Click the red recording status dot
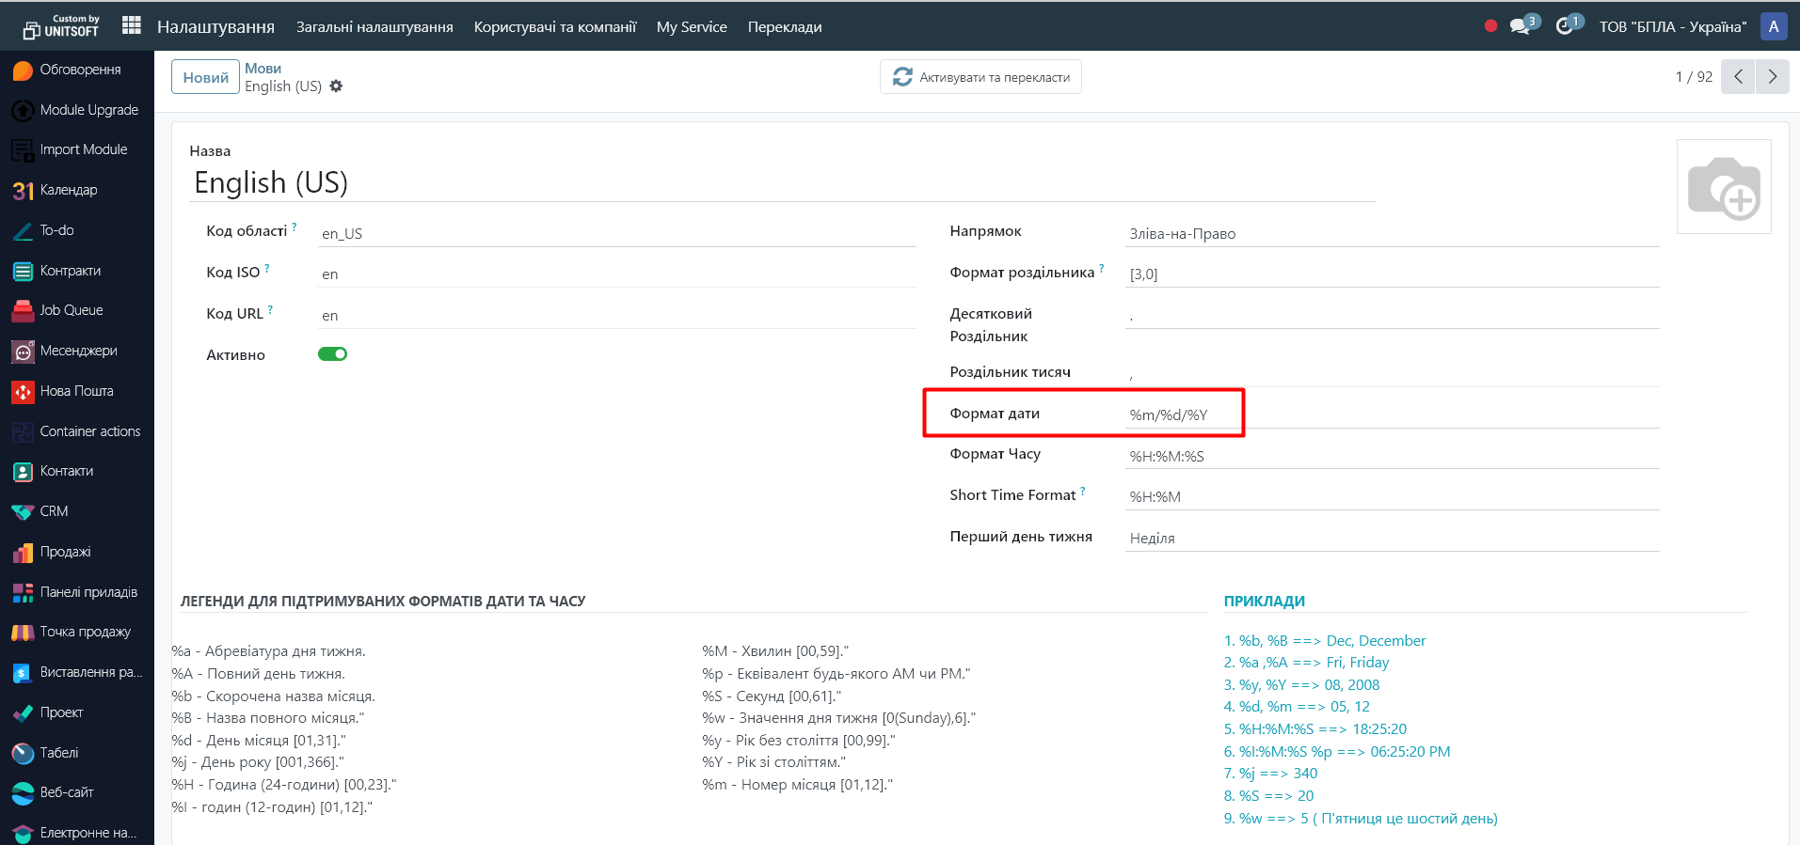The image size is (1800, 845). [1490, 26]
